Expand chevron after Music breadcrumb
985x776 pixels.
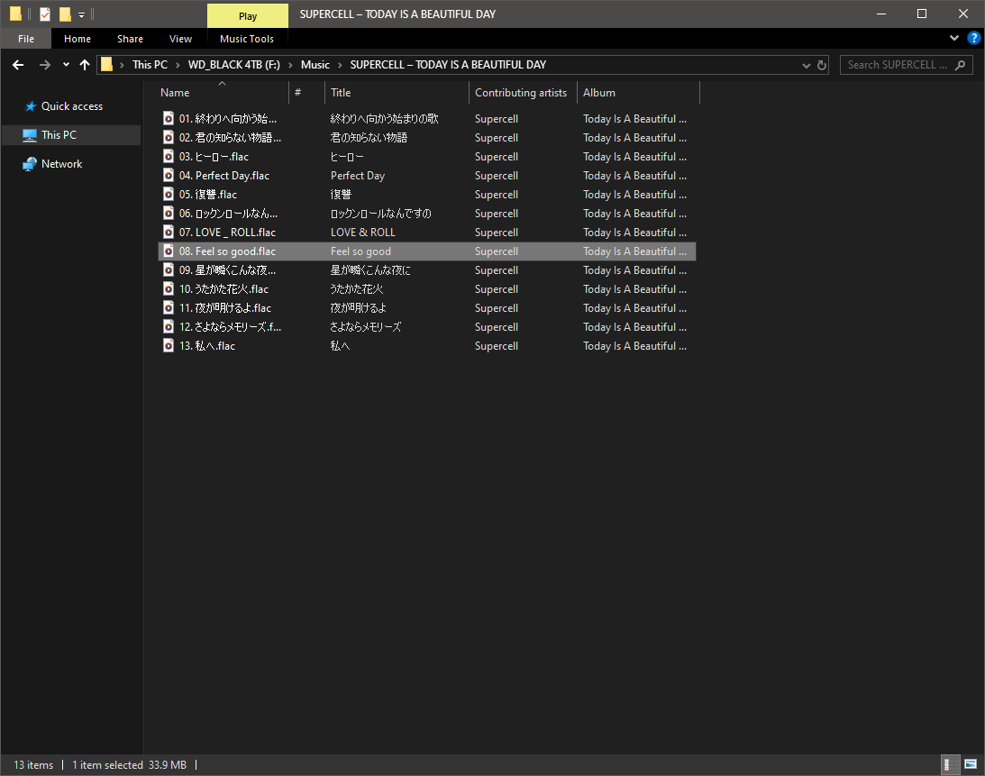[340, 66]
